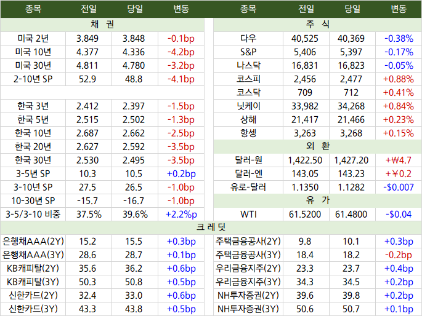Click the +2.2%p change value
Image resolution: width=422 pixels, height=316 pixels.
(x=181, y=215)
